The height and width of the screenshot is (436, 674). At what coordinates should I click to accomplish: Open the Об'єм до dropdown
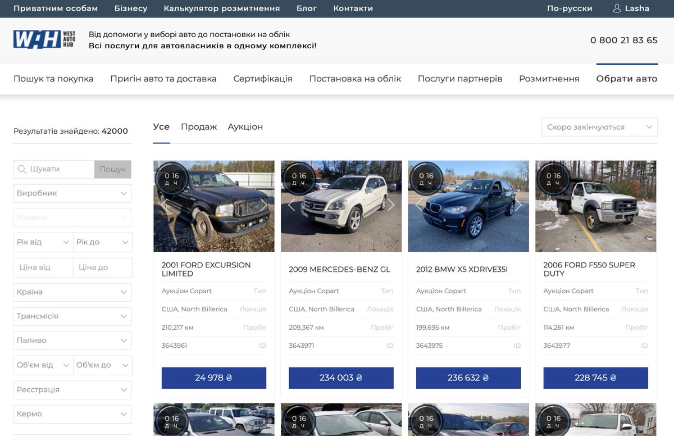(x=103, y=365)
